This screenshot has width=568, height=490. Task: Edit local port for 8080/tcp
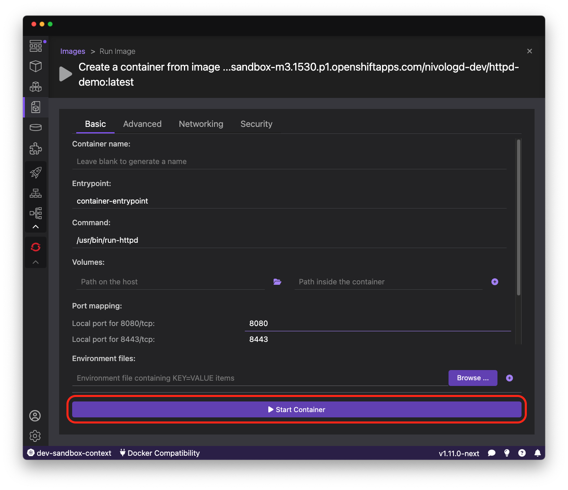pos(378,324)
